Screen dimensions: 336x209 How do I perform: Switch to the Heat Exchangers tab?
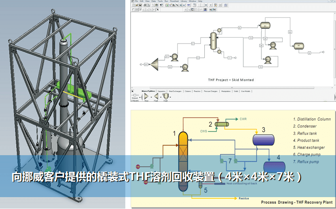[175, 91]
